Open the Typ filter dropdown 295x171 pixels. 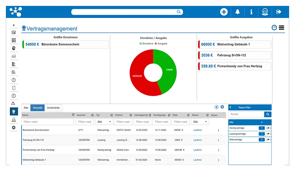(x=104, y=122)
